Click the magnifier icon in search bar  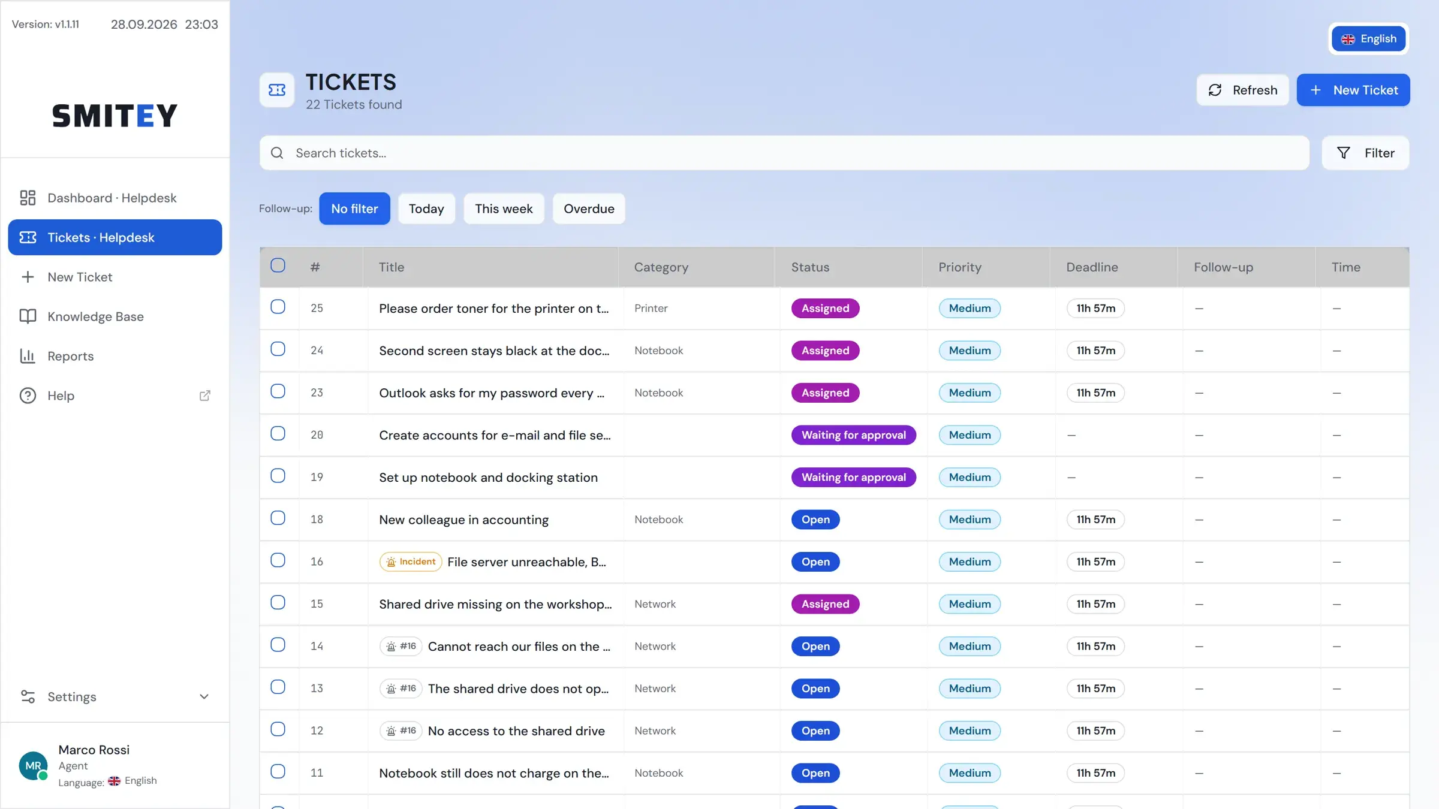(x=277, y=153)
